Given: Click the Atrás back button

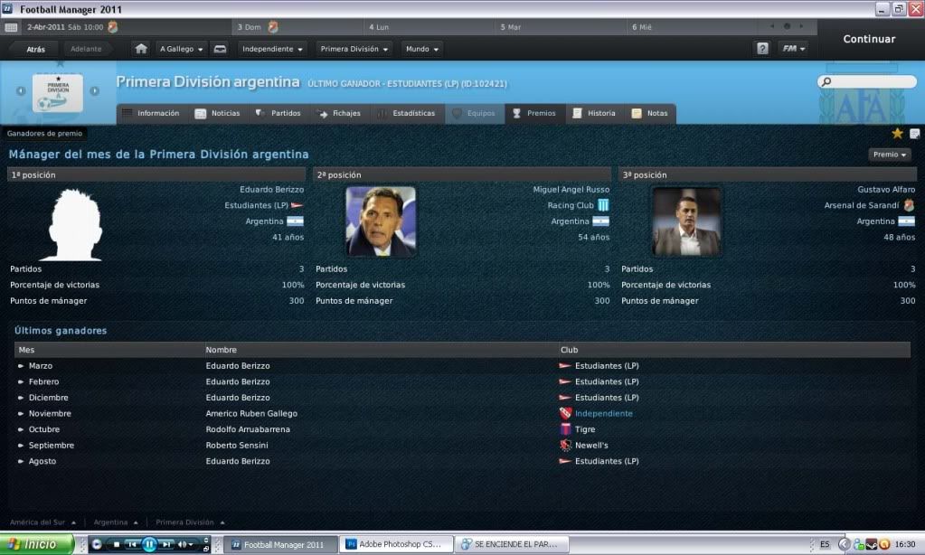Looking at the screenshot, I should pyautogui.click(x=35, y=49).
